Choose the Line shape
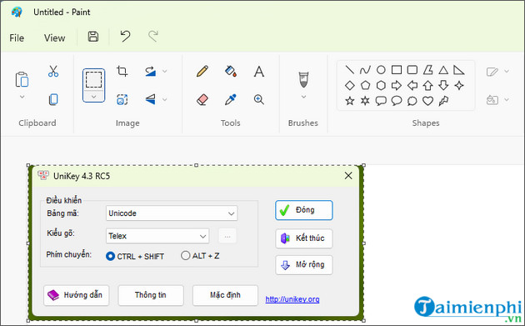The image size is (525, 326). tap(349, 70)
